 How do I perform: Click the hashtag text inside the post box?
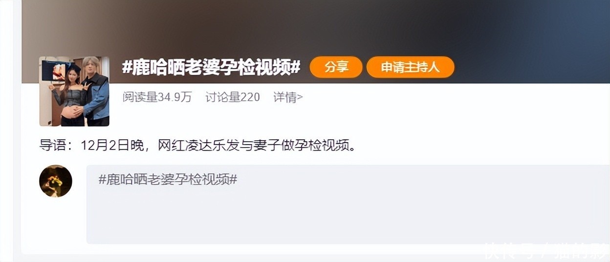coord(168,179)
